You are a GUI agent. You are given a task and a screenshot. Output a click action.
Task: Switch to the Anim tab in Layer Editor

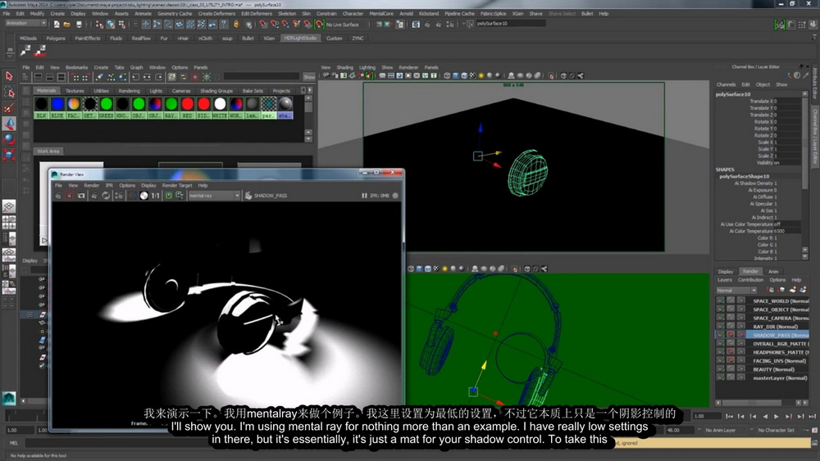(x=773, y=272)
